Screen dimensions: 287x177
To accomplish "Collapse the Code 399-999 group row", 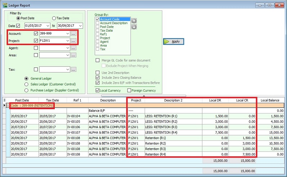I will tap(8, 106).
